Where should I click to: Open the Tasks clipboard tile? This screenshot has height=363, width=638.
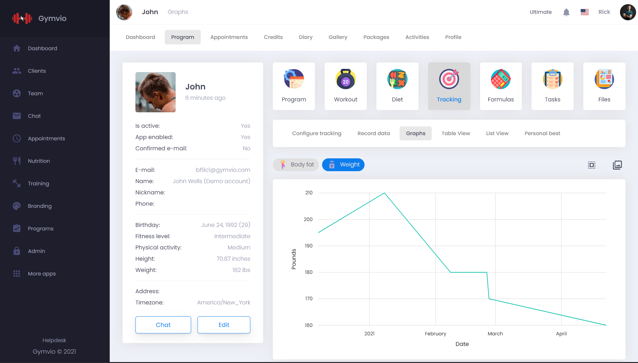pyautogui.click(x=552, y=86)
